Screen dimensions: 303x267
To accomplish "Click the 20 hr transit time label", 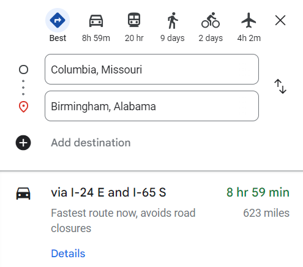I will pos(134,38).
